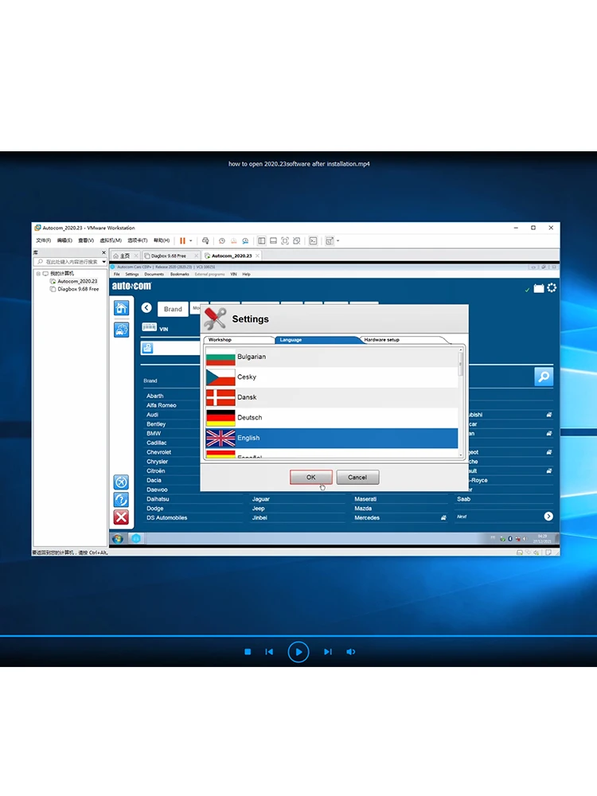
Task: Click the VMware console view icon
Action: (x=313, y=240)
